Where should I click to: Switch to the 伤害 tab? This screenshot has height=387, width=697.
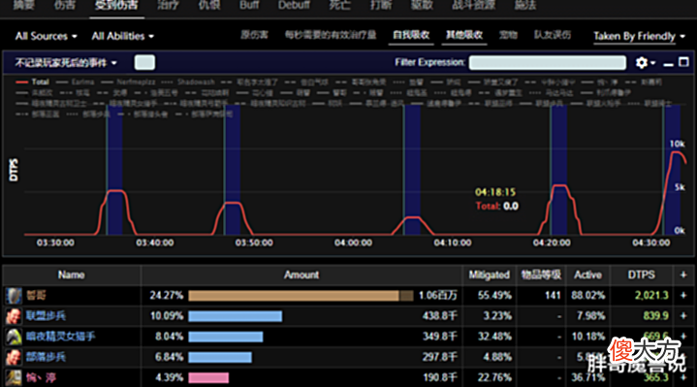coord(65,6)
